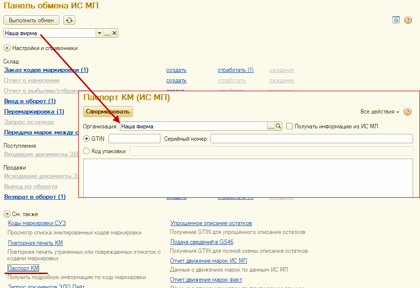The height and width of the screenshot is (288, 420).
Task: Click into the 'Серийный номер' input field
Action: coord(311,139)
